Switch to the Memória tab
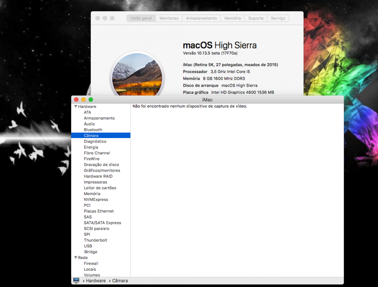The image size is (378, 287). (232, 18)
